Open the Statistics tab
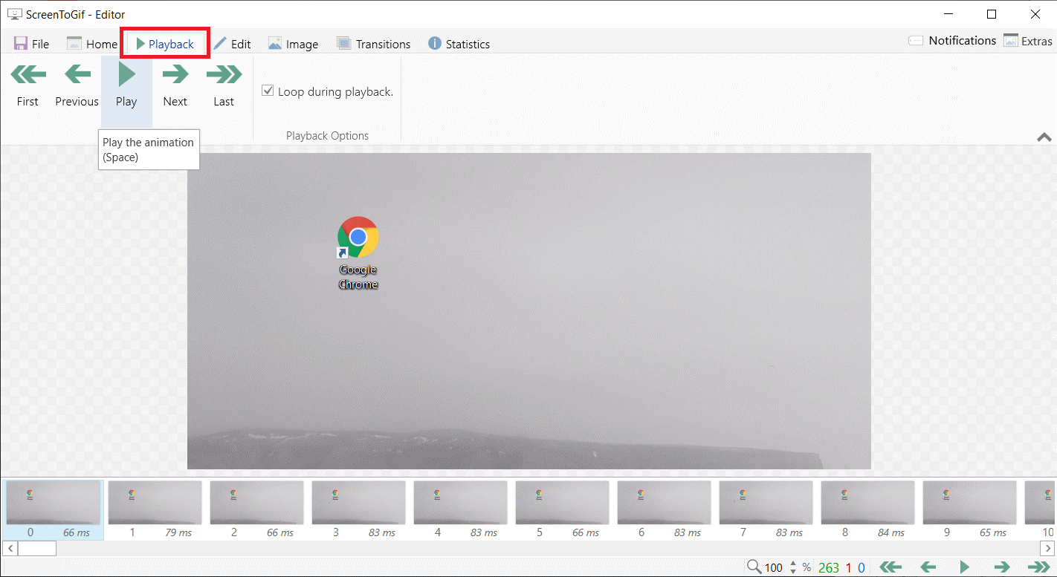The height and width of the screenshot is (577, 1057). (459, 44)
